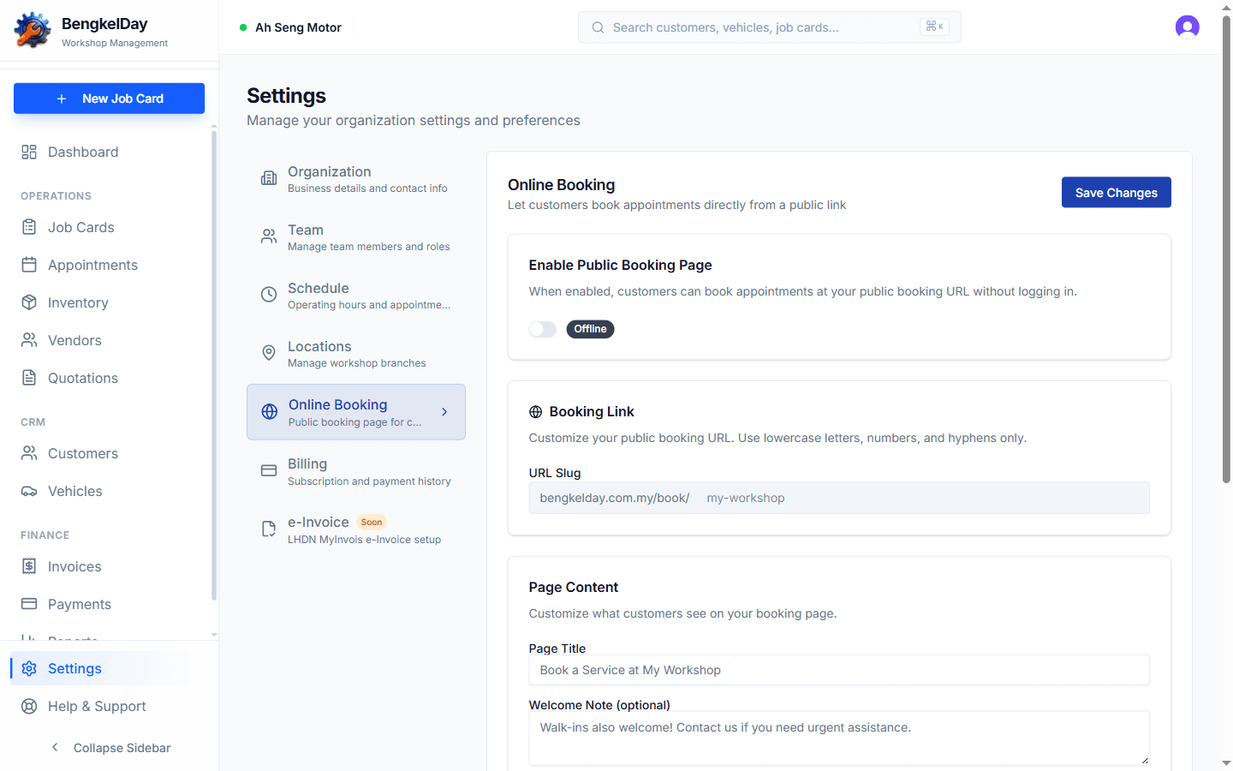Toggle Enable Public Booking Page switch
This screenshot has height=771, width=1233.
coord(543,329)
